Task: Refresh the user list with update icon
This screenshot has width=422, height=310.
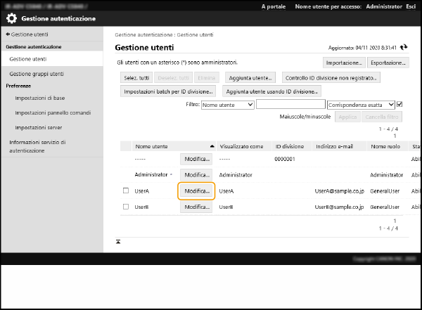Action: 404,48
